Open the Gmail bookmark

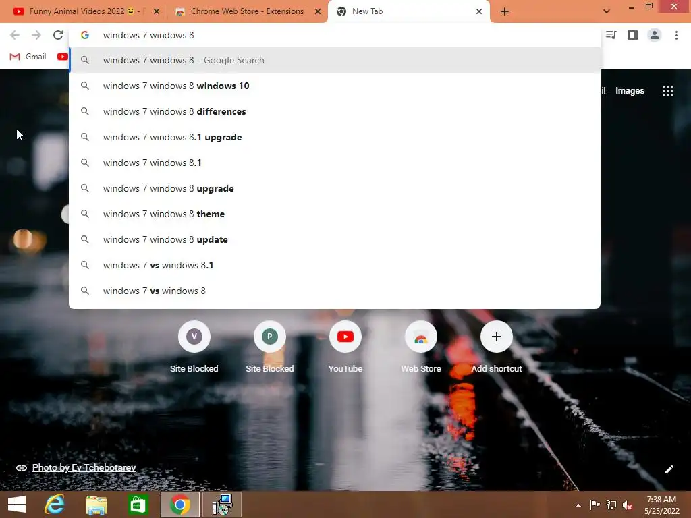(28, 57)
